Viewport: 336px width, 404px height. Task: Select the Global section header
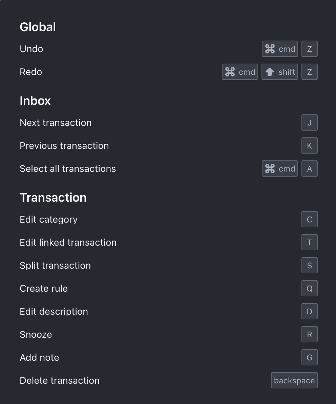(x=38, y=27)
